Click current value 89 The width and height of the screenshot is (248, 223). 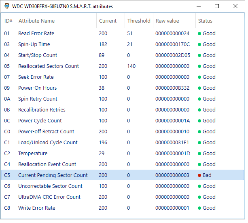click(x=102, y=55)
